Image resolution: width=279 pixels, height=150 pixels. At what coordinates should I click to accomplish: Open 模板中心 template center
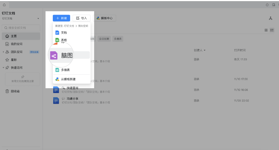pos(104,18)
